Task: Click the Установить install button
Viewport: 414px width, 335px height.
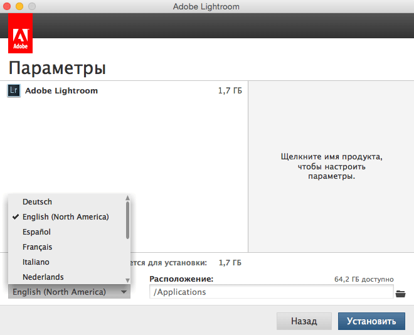Action: pos(371,321)
